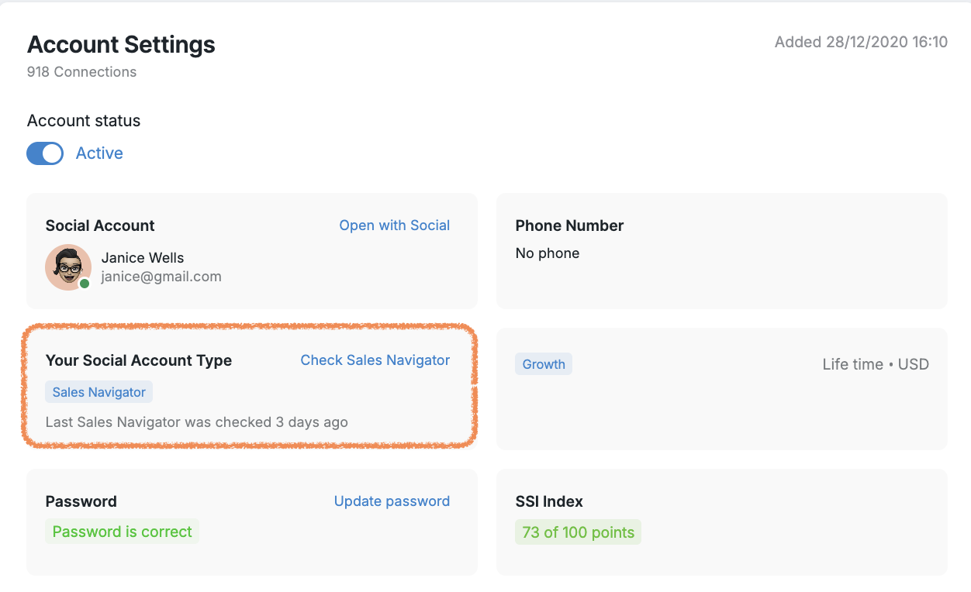
Task: Click the Growth plan badge
Action: pos(544,364)
